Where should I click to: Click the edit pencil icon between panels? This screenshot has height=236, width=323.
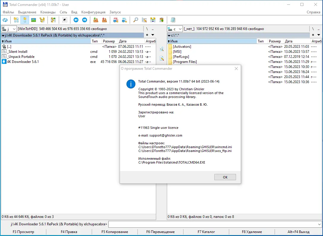click(x=162, y=58)
